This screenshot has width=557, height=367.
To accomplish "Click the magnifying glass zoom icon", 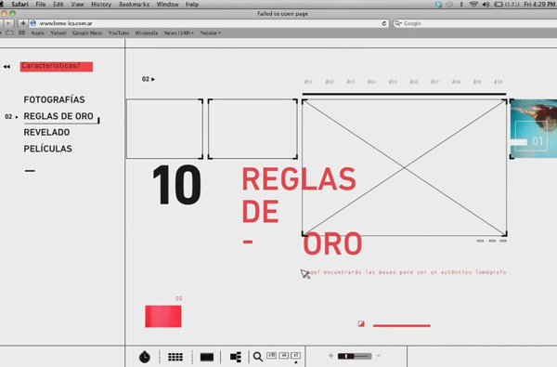I will [258, 357].
